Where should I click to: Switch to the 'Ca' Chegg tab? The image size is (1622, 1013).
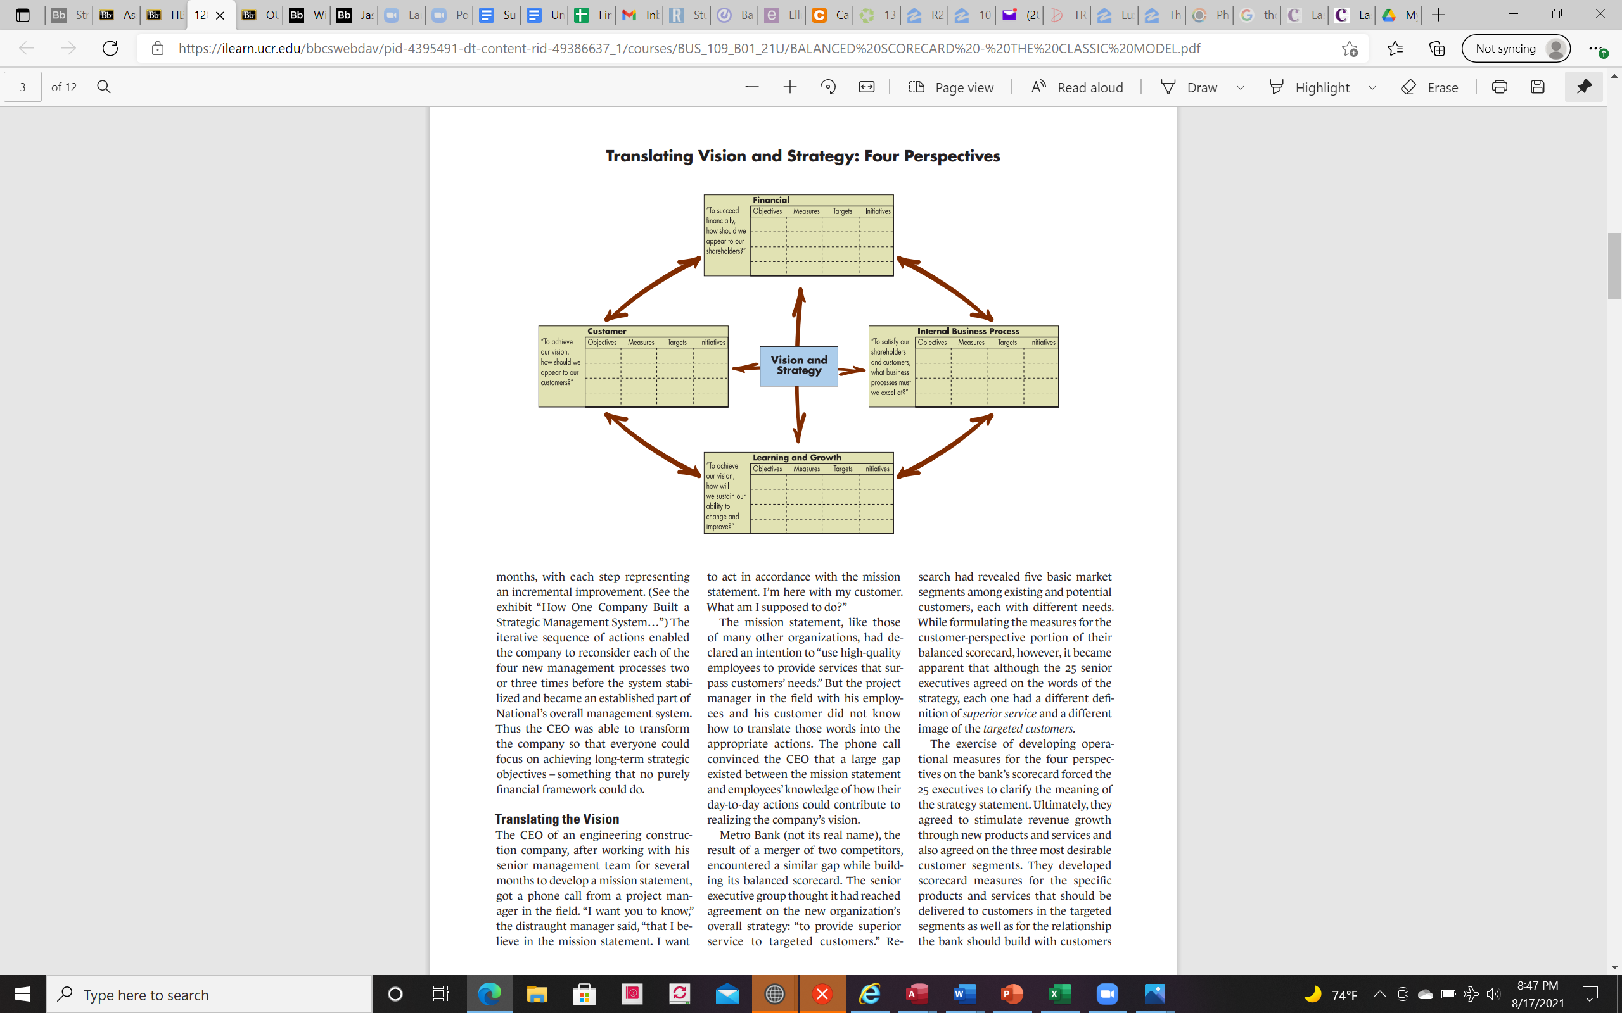coord(831,15)
